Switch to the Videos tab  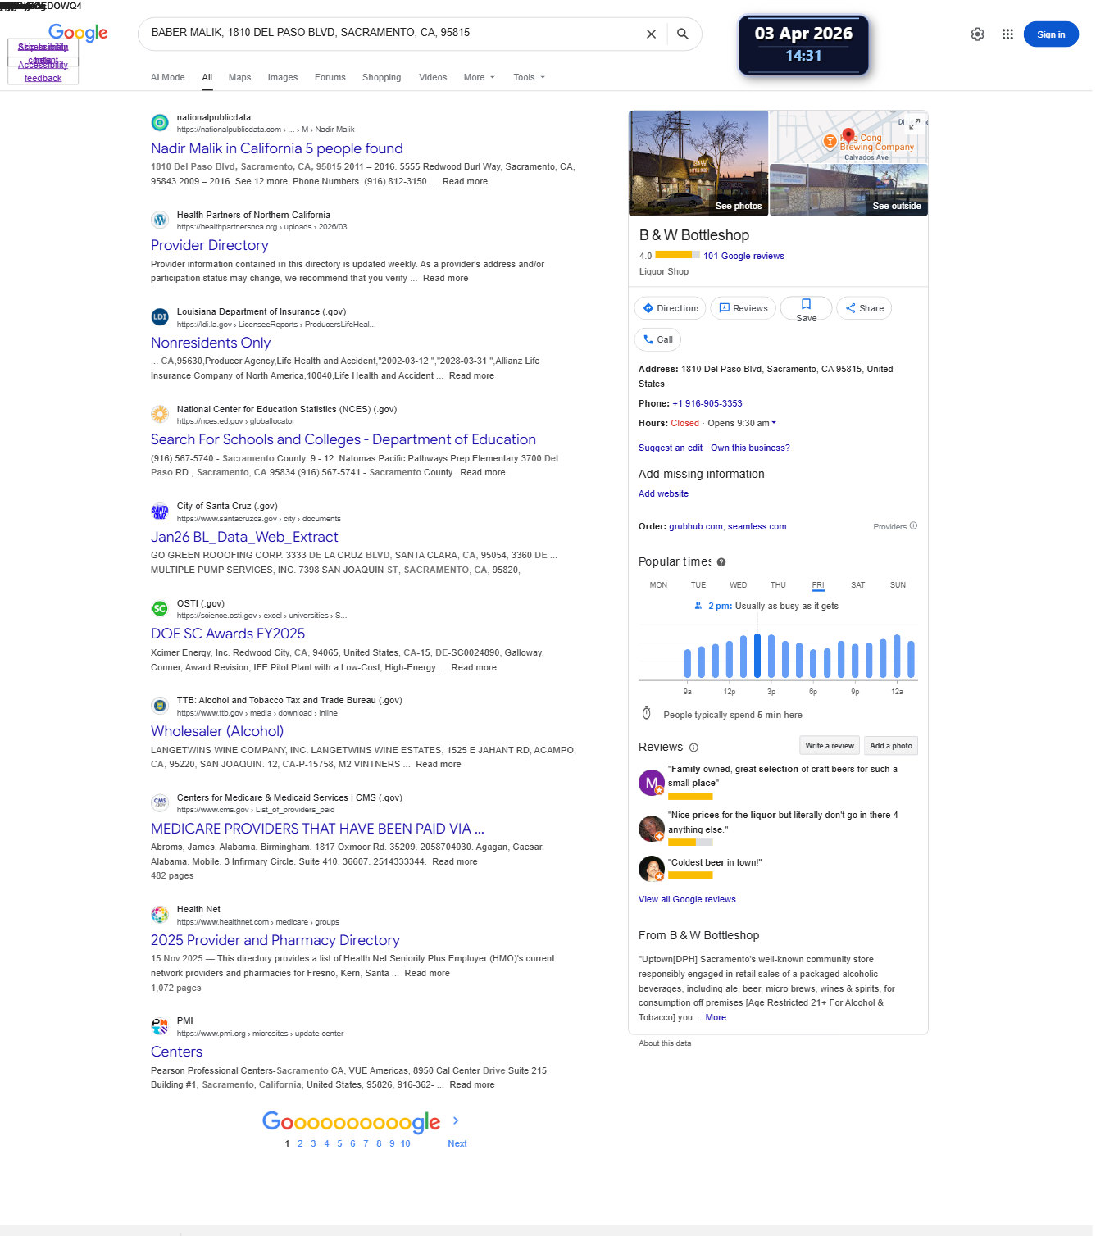point(433,77)
